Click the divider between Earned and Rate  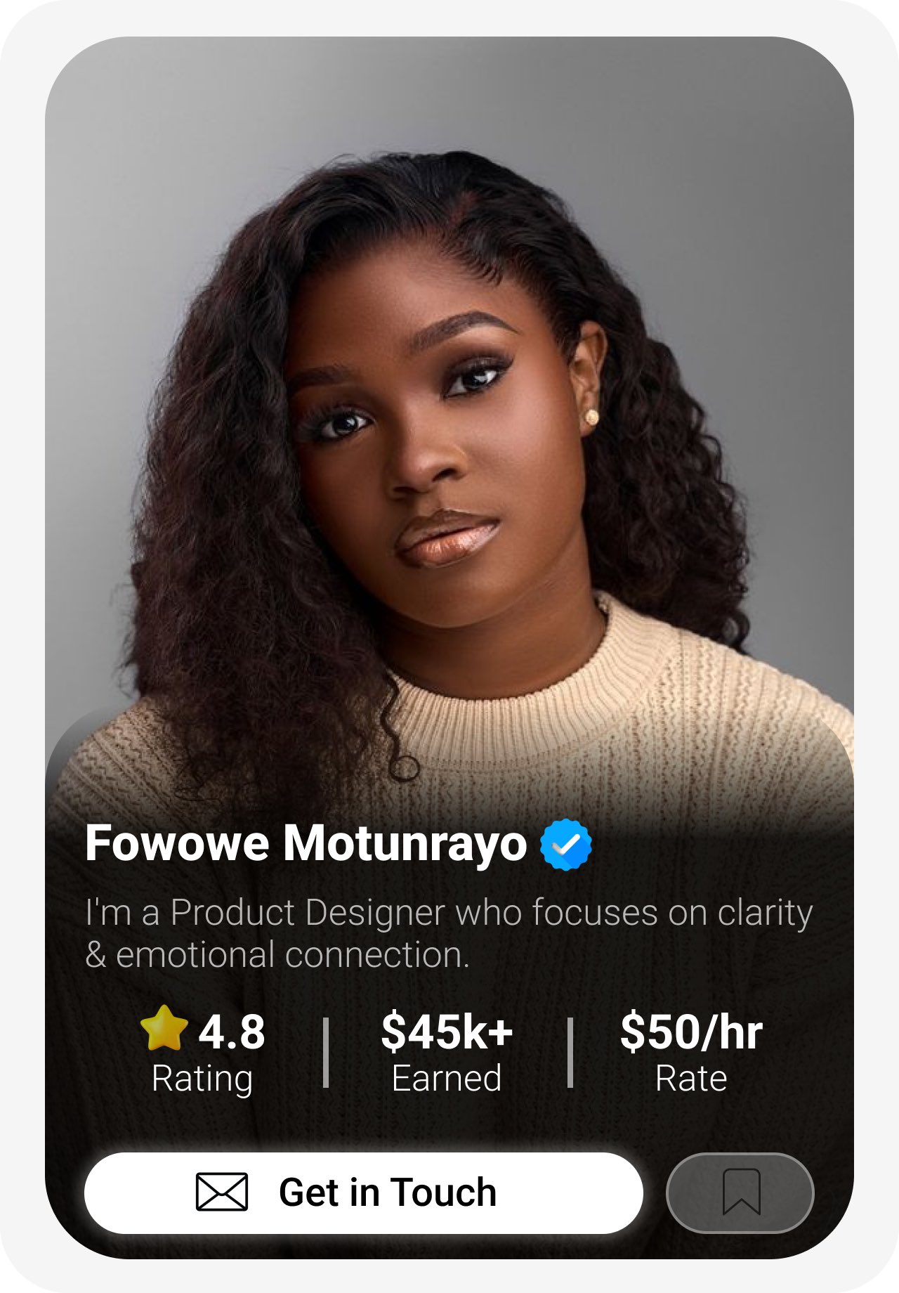pos(570,1052)
